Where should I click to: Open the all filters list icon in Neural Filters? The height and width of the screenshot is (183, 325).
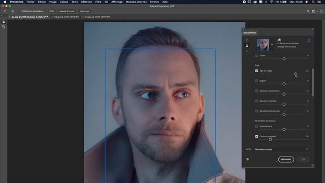pyautogui.click(x=247, y=40)
